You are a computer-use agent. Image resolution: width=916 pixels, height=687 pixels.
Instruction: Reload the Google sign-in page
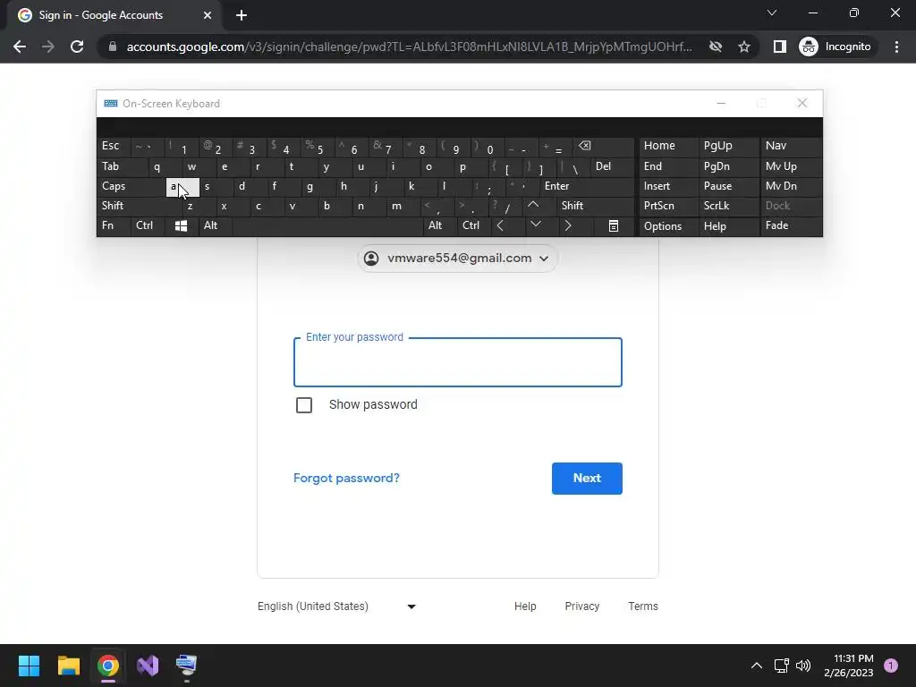point(77,47)
